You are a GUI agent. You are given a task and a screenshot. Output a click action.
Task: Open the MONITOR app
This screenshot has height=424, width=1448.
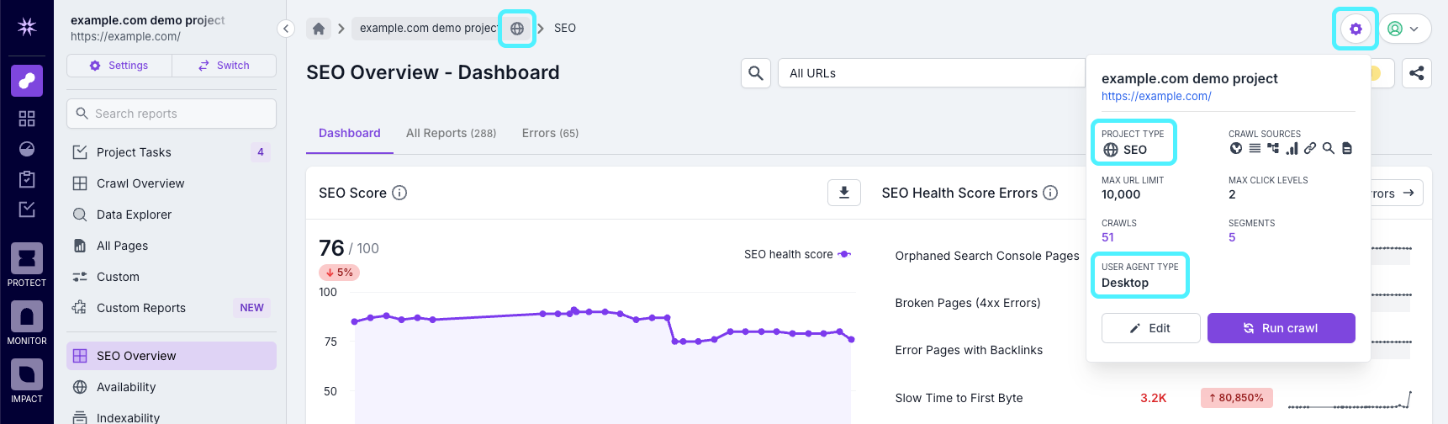pyautogui.click(x=27, y=323)
